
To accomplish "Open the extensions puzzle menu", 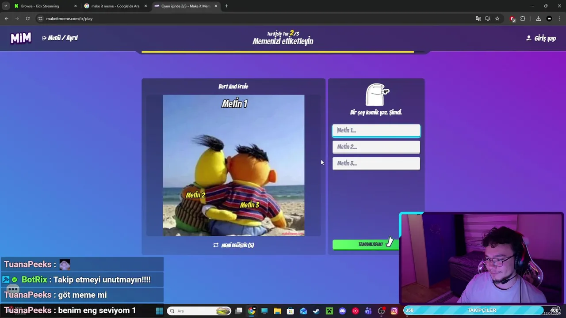I will 523,19.
